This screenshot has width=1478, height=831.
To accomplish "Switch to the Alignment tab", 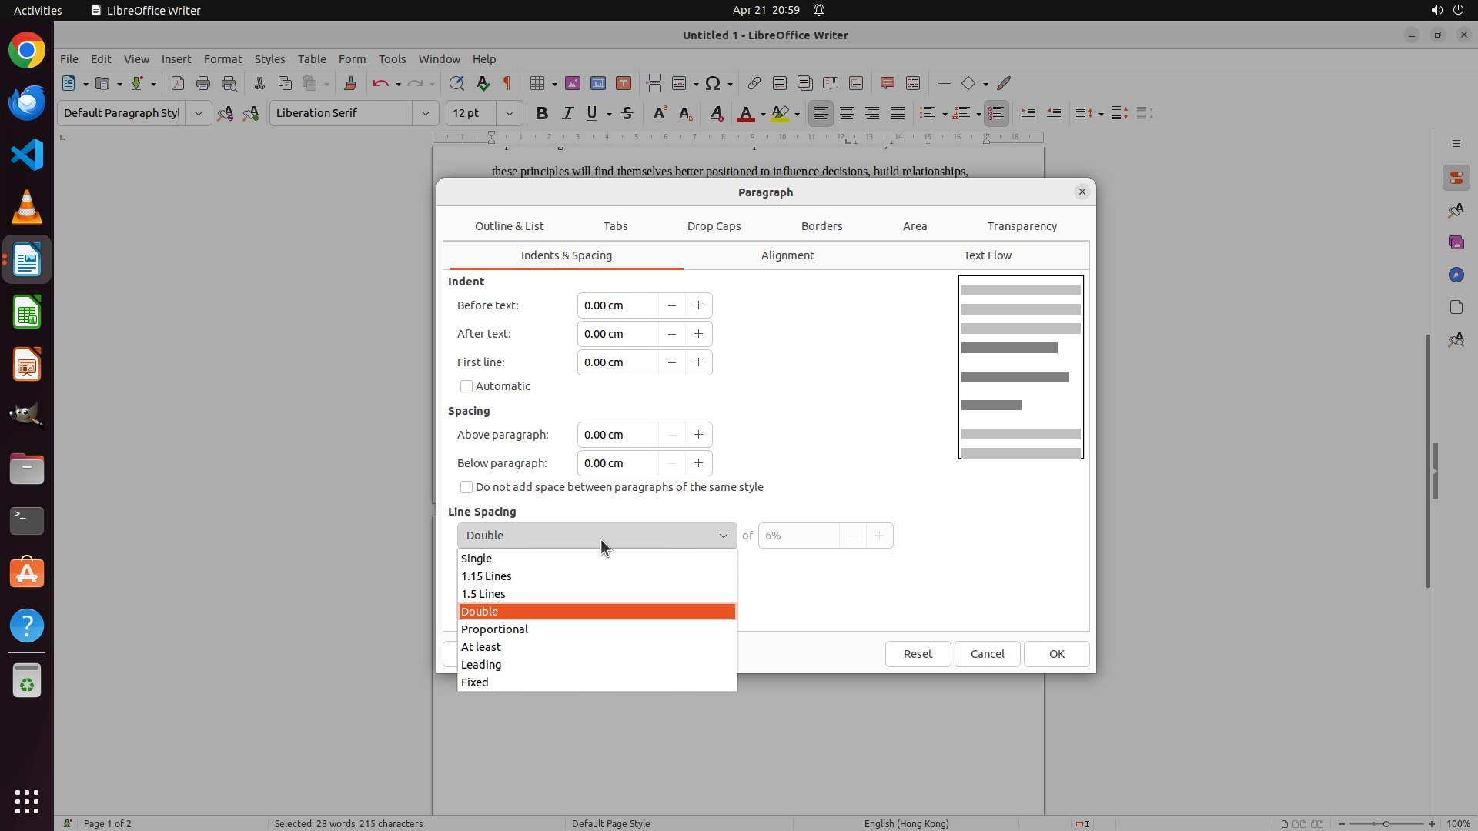I will pos(787,255).
